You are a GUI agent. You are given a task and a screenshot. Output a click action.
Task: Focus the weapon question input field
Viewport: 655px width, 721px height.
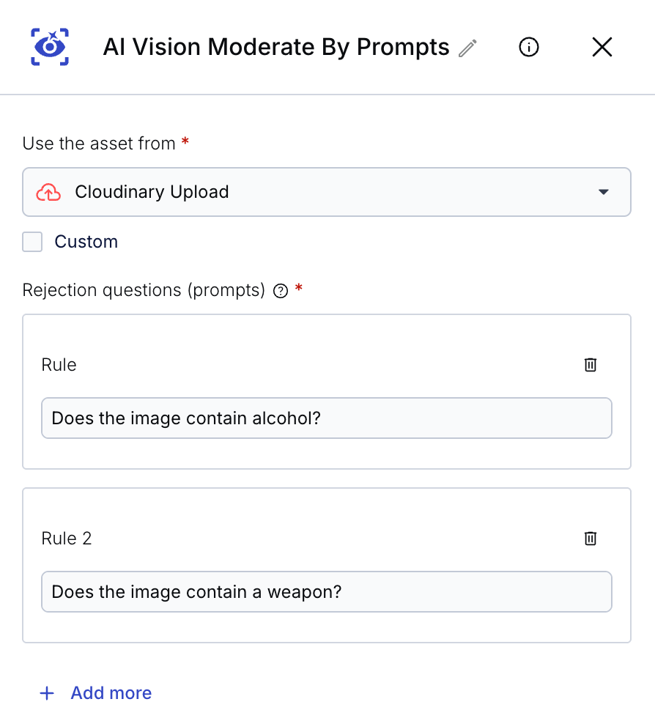click(x=326, y=592)
